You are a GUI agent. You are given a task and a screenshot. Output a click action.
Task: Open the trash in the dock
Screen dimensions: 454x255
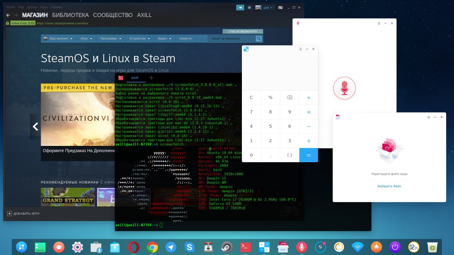432,247
